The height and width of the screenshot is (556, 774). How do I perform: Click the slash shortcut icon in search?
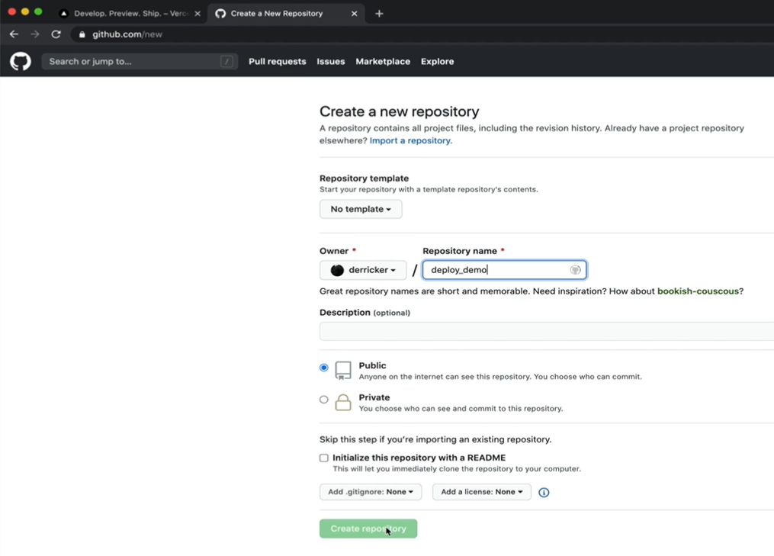click(226, 61)
